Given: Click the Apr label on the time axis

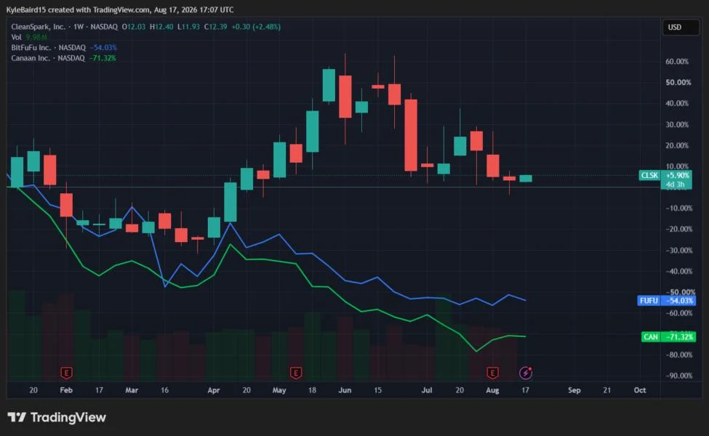Looking at the screenshot, I should click(x=213, y=390).
